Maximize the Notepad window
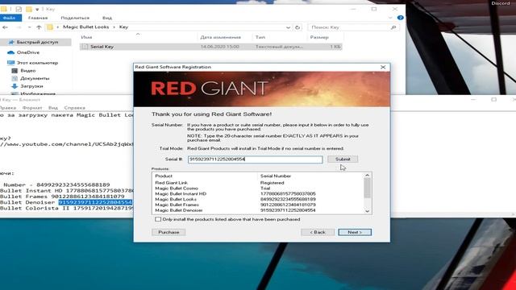516x290 pixels. click(x=493, y=100)
